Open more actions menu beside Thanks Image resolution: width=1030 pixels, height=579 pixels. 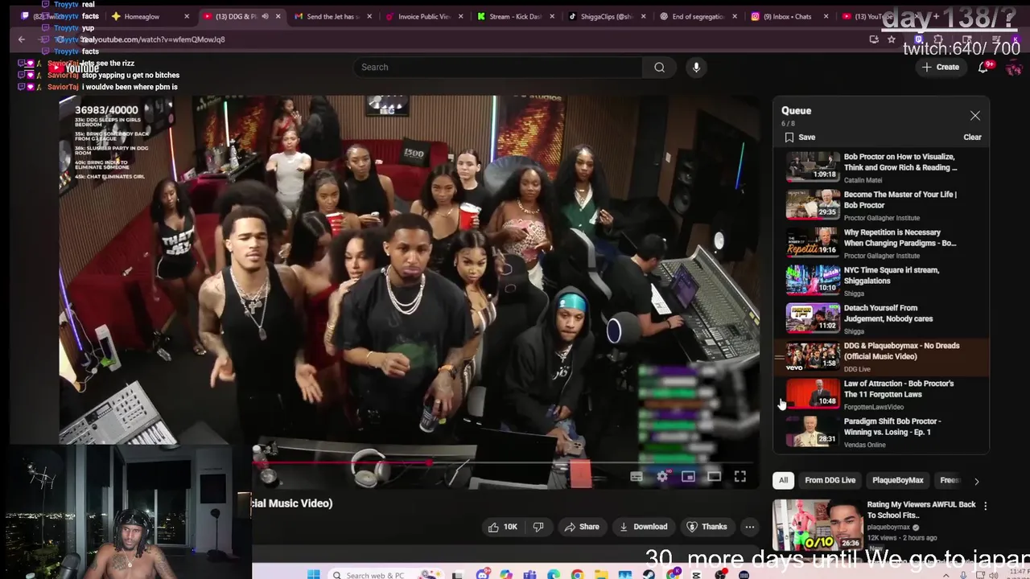(x=749, y=527)
